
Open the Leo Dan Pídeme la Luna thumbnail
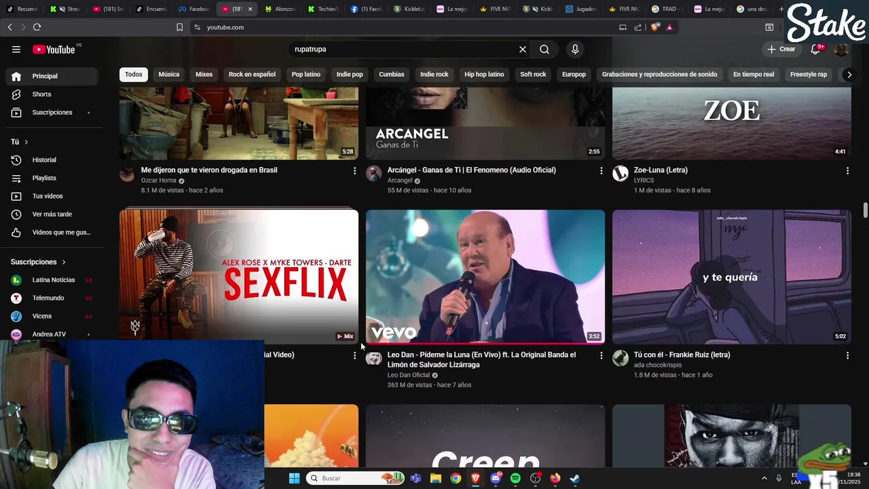485,276
